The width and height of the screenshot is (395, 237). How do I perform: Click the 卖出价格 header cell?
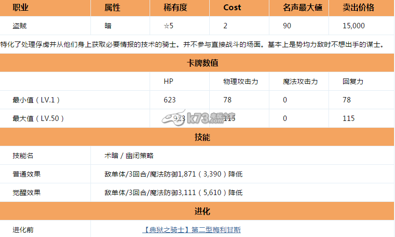(358, 7)
